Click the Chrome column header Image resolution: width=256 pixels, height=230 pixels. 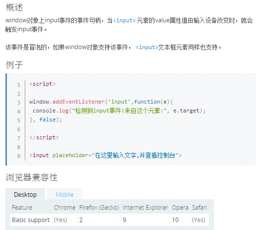(65, 208)
